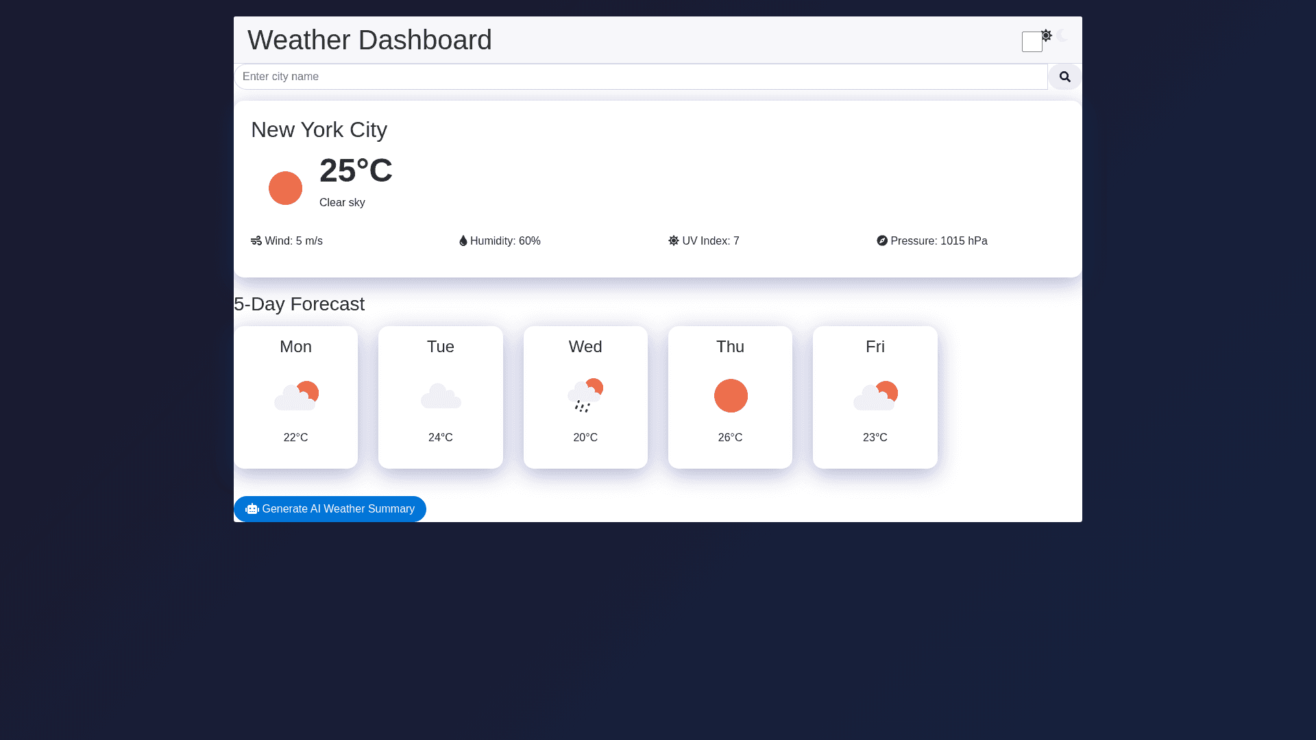The height and width of the screenshot is (740, 1316).
Task: Click the orange sun current weather icon
Action: tap(285, 188)
